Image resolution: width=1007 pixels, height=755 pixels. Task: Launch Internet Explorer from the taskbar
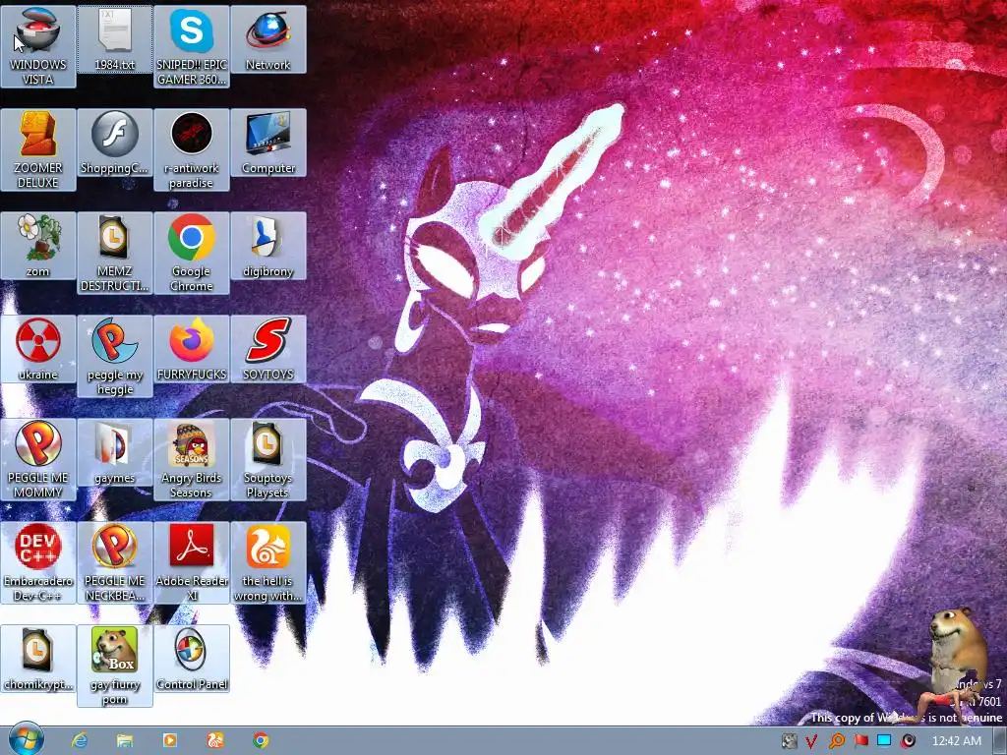80,740
